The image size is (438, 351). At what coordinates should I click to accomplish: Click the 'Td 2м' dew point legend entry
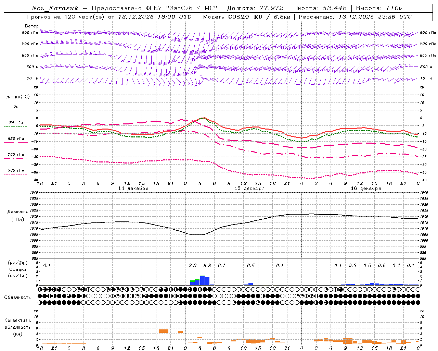click(x=16, y=123)
